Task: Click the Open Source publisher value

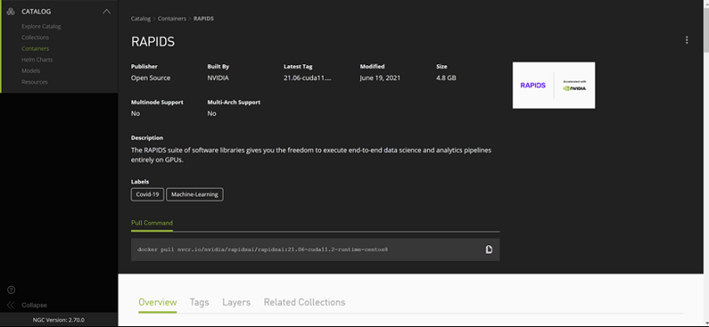Action: pyautogui.click(x=151, y=78)
